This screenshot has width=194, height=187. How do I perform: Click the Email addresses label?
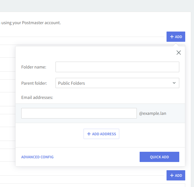click(37, 97)
